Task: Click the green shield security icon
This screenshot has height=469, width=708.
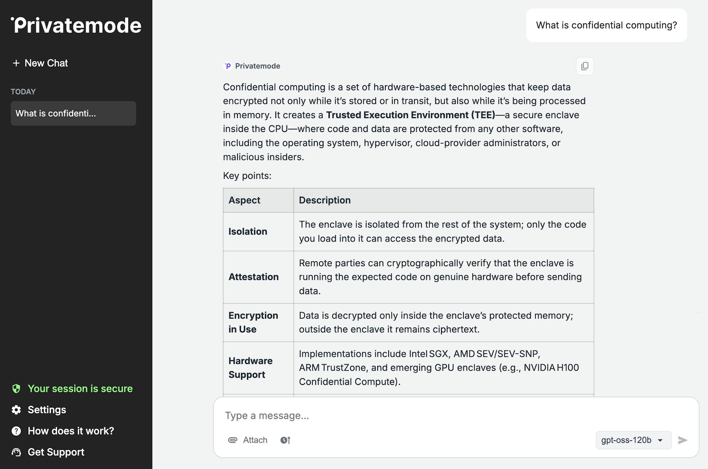Action: pos(16,389)
